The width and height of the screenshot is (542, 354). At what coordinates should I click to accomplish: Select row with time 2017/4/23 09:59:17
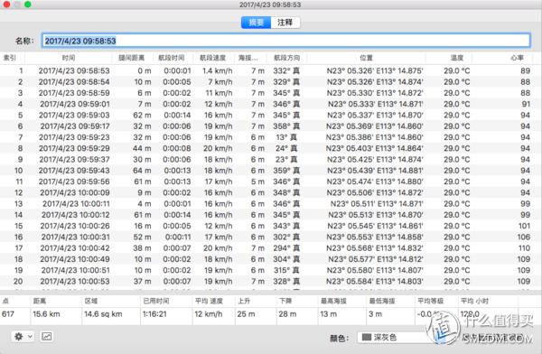(x=271, y=126)
